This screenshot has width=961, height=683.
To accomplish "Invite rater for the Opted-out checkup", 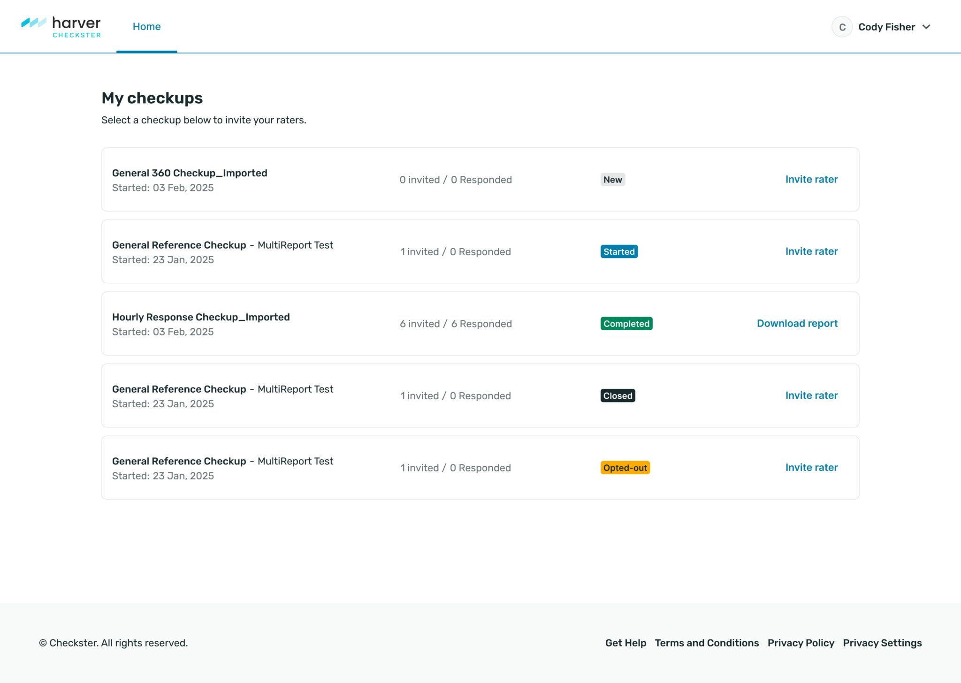I will (x=811, y=467).
